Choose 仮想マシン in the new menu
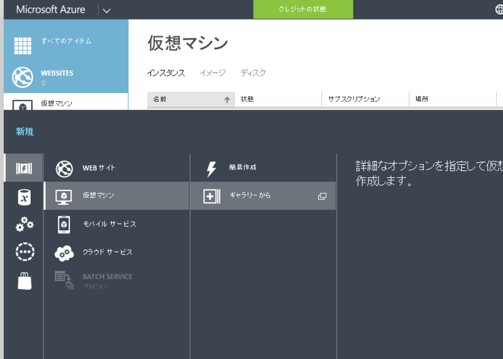 pos(116,196)
